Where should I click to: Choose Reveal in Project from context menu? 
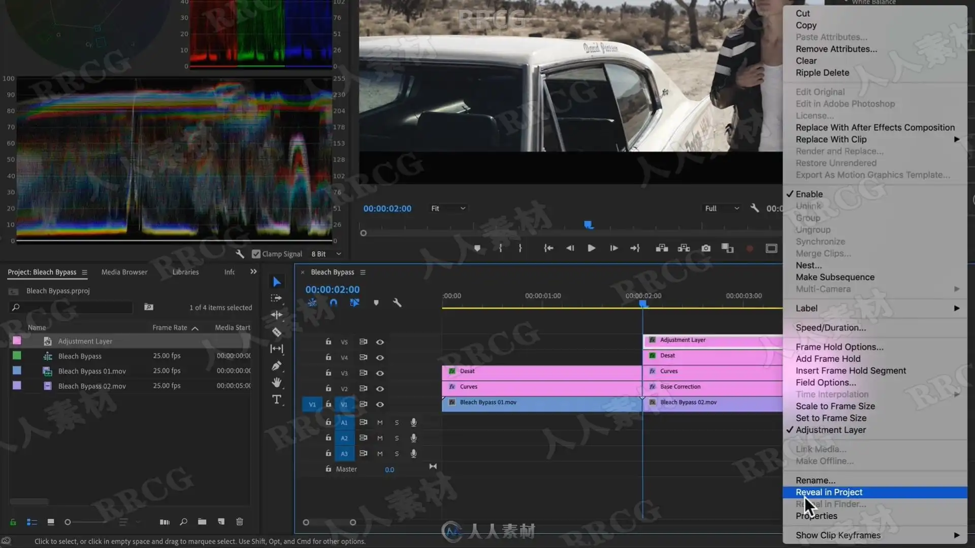click(x=829, y=492)
